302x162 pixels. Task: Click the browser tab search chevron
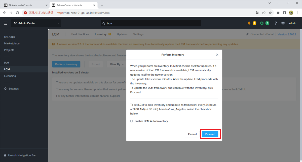click(270, 3)
